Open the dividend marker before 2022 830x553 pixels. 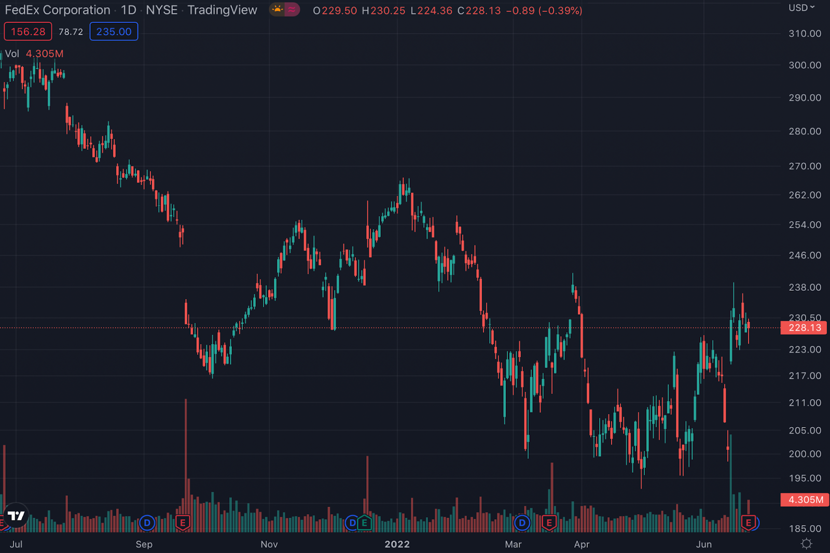[x=352, y=523]
